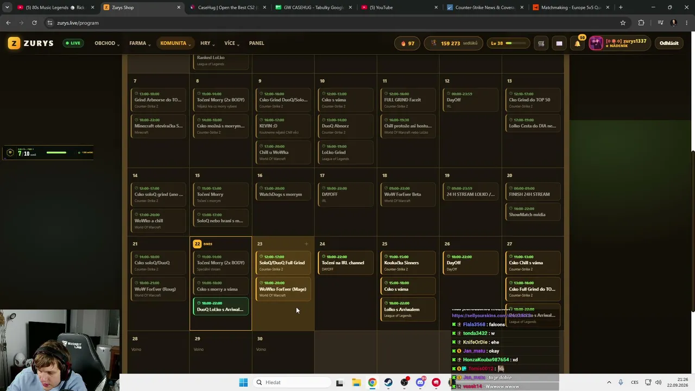This screenshot has height=391, width=695.
Task: Open the SoloQ/DuoQ Full Grind event
Action: click(283, 263)
